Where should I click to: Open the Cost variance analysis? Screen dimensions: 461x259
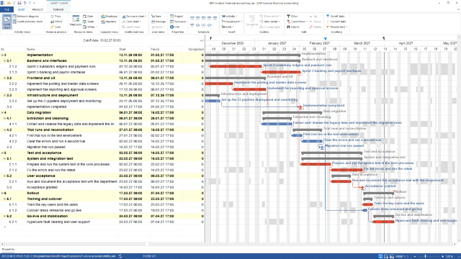[55, 27]
